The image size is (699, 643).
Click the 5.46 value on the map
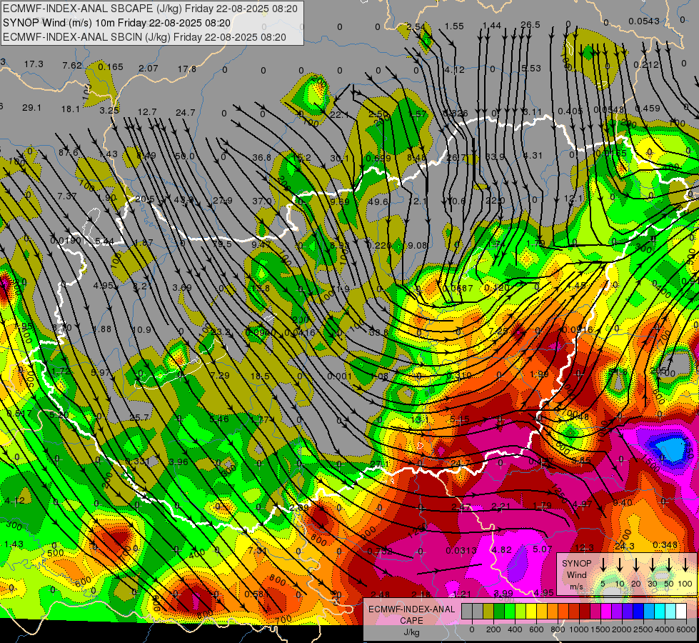coord(219,419)
